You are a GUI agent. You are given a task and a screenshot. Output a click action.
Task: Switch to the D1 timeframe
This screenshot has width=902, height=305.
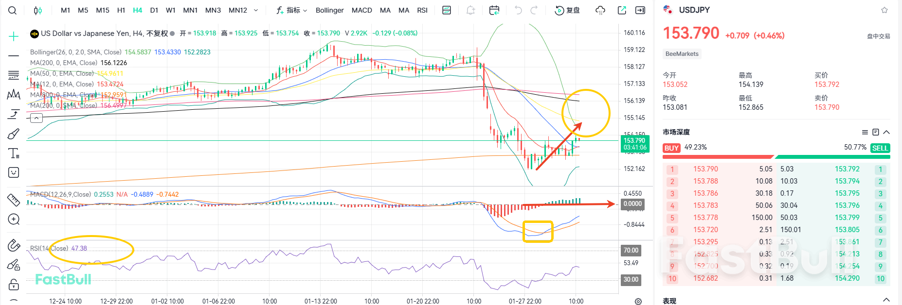pyautogui.click(x=154, y=10)
